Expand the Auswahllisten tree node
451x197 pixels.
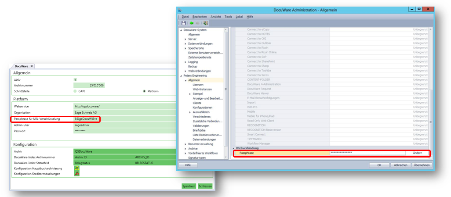pyautogui.click(x=190, y=112)
